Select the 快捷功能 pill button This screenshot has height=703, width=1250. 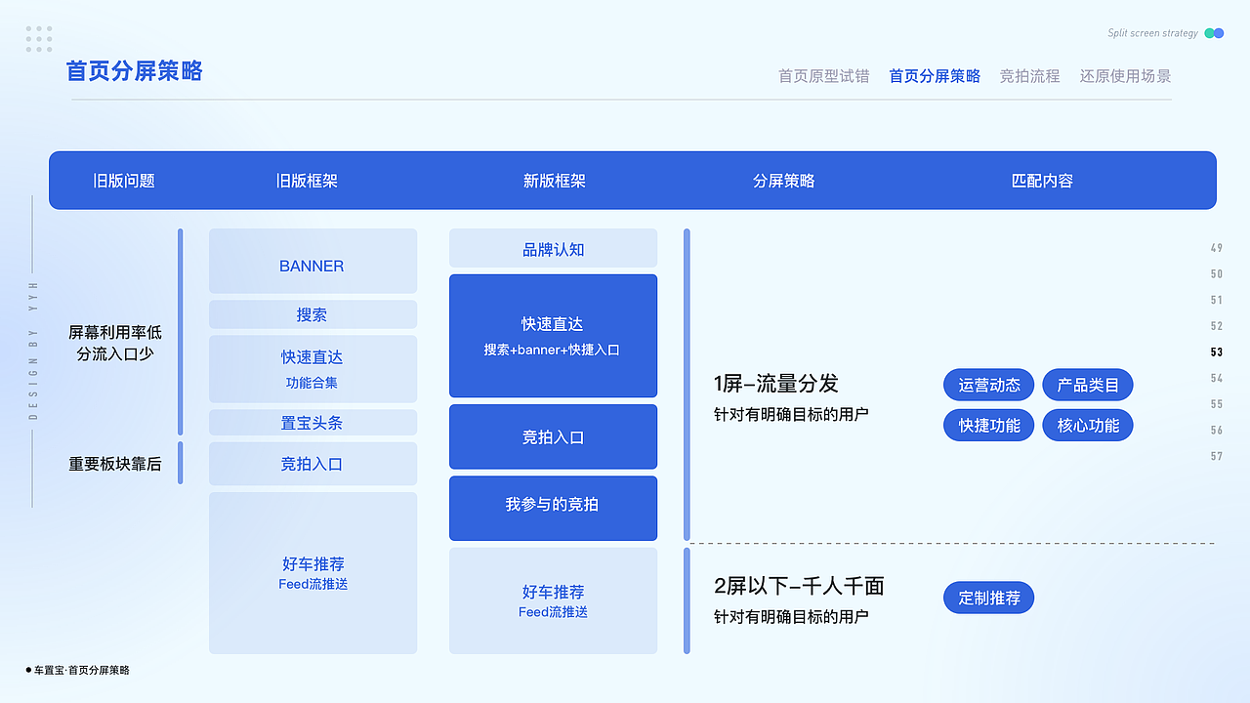click(988, 425)
